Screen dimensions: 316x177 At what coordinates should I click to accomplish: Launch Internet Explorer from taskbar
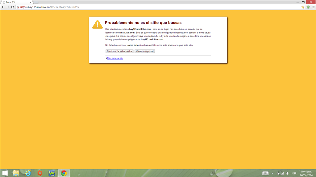click(28, 173)
